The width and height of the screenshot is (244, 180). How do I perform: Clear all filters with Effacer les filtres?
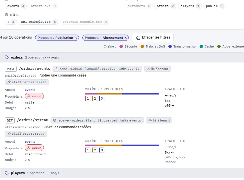point(153,37)
